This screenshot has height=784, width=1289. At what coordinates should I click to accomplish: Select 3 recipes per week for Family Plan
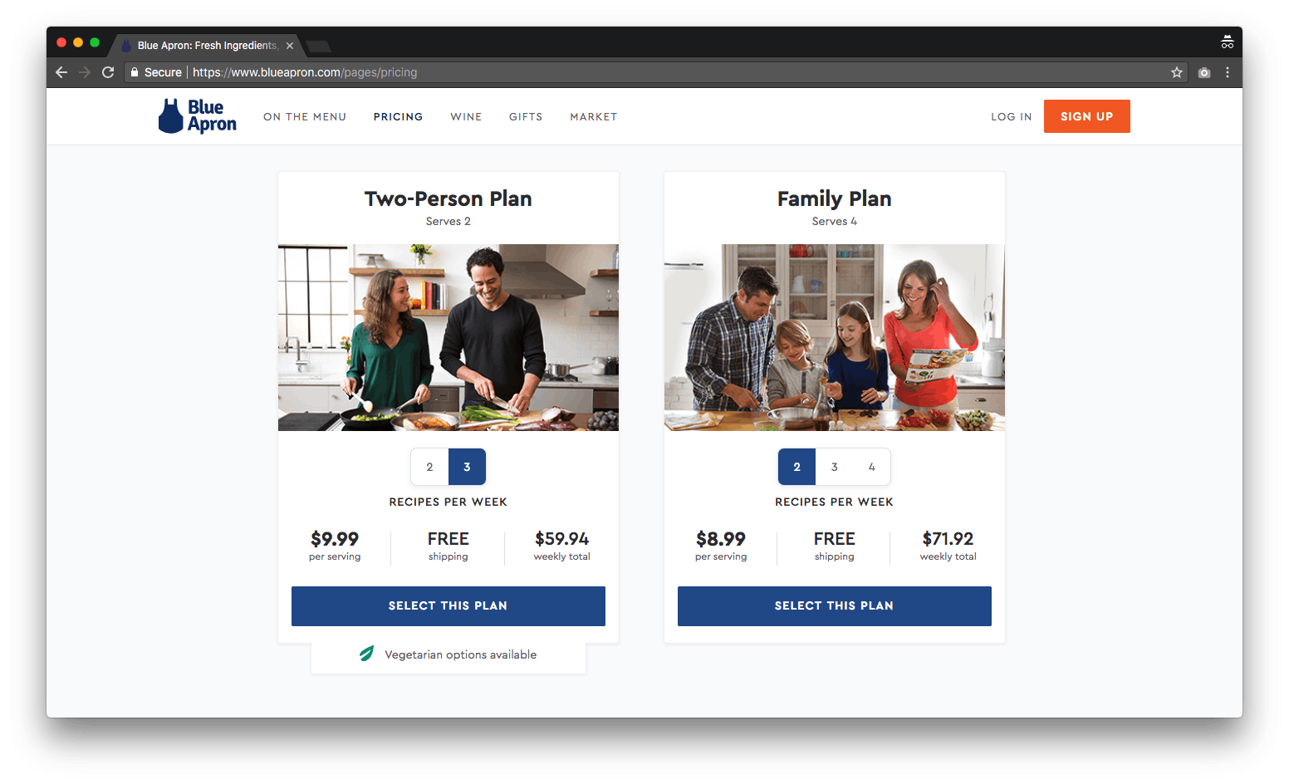[835, 467]
